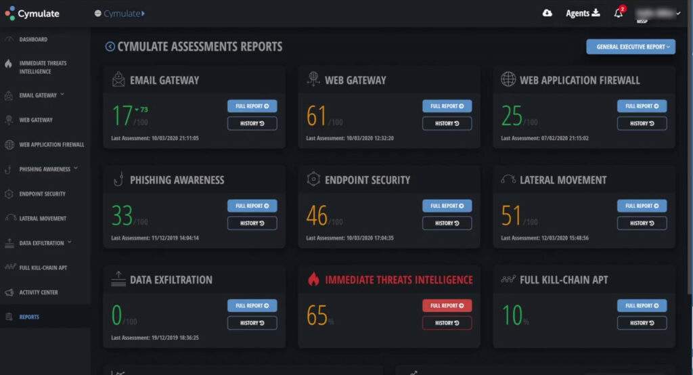This screenshot has height=375, width=693.
Task: Open Dashboard in the sidebar
Action: (x=33, y=39)
